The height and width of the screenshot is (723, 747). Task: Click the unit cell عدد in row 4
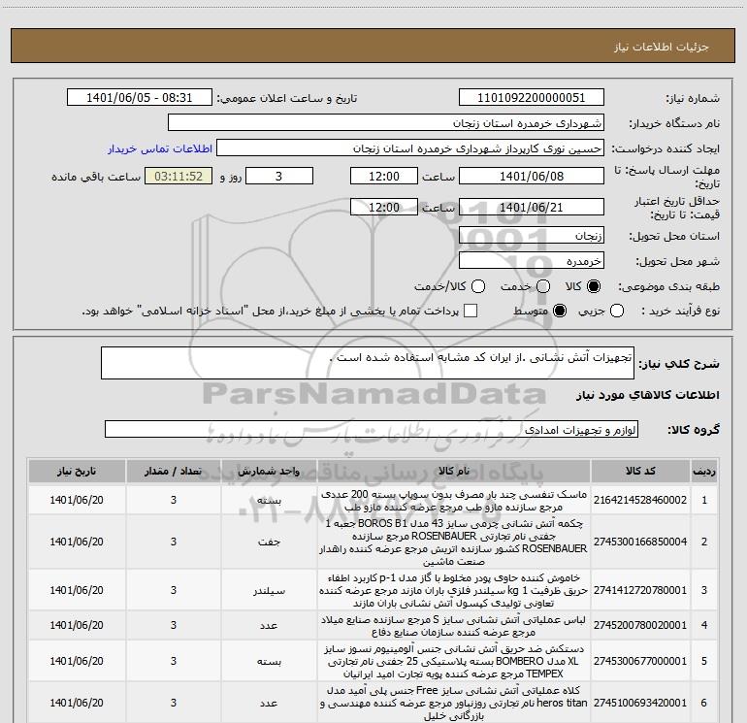(x=269, y=625)
